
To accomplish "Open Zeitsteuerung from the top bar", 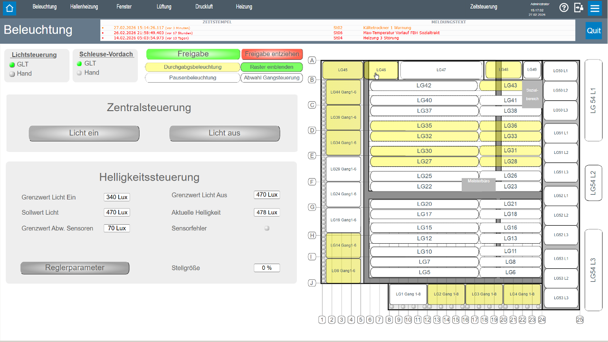I will (484, 7).
